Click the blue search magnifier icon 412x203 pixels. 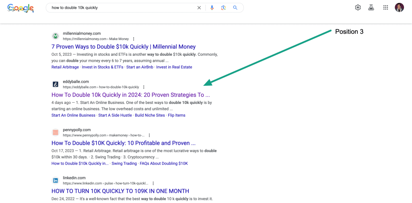pos(235,8)
